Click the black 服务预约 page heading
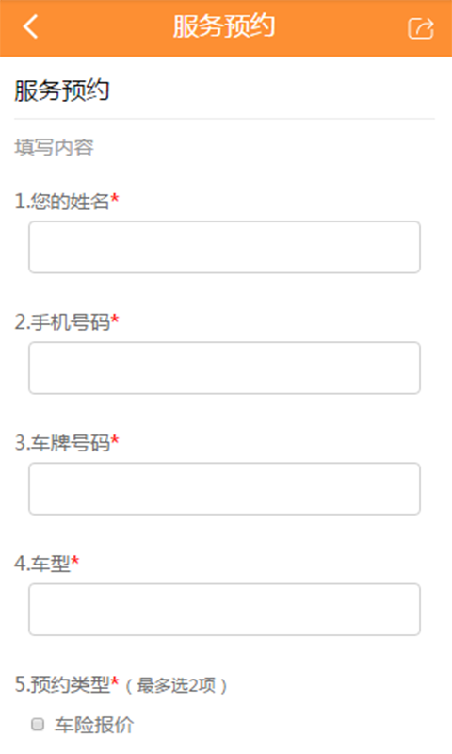Image resolution: width=452 pixels, height=754 pixels. click(x=62, y=90)
